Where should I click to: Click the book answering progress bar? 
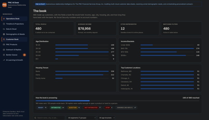click(117, 101)
